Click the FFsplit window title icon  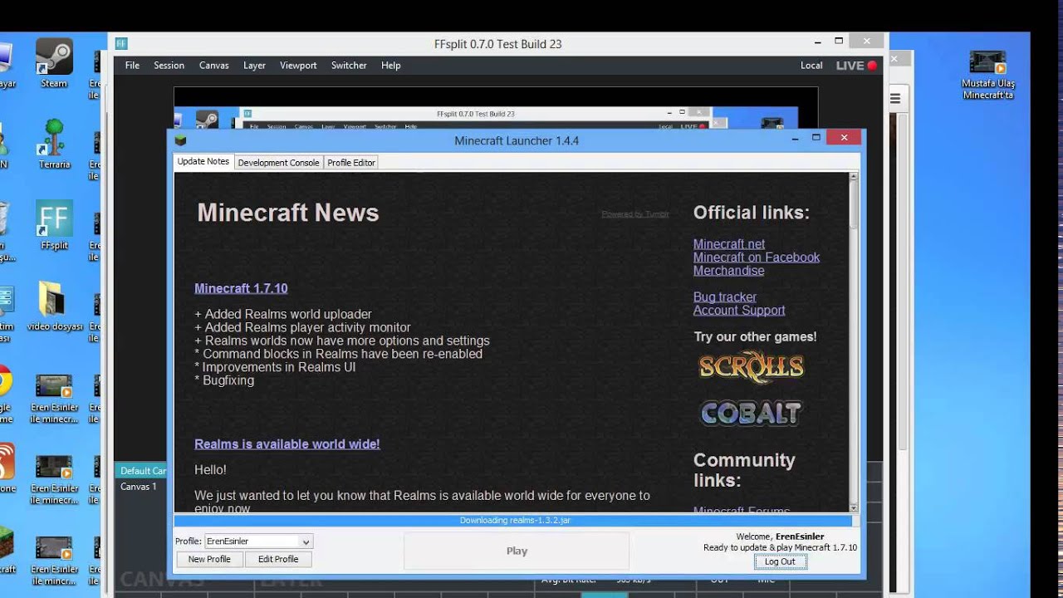coord(121,43)
